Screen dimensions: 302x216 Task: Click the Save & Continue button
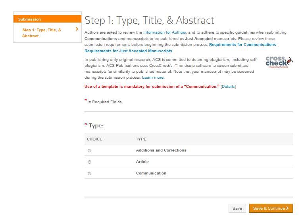coord(271,208)
